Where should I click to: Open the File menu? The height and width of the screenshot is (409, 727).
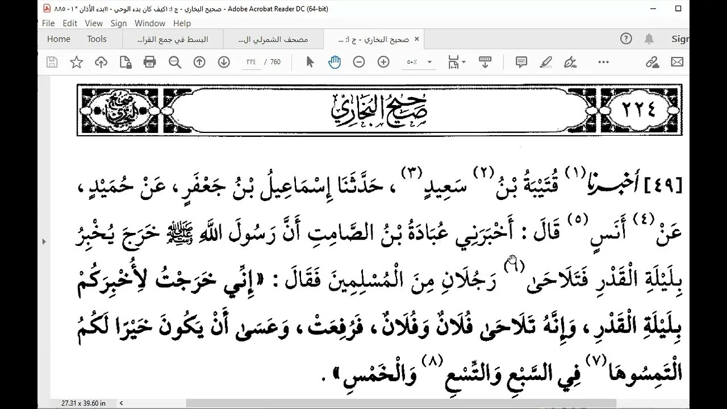point(48,23)
